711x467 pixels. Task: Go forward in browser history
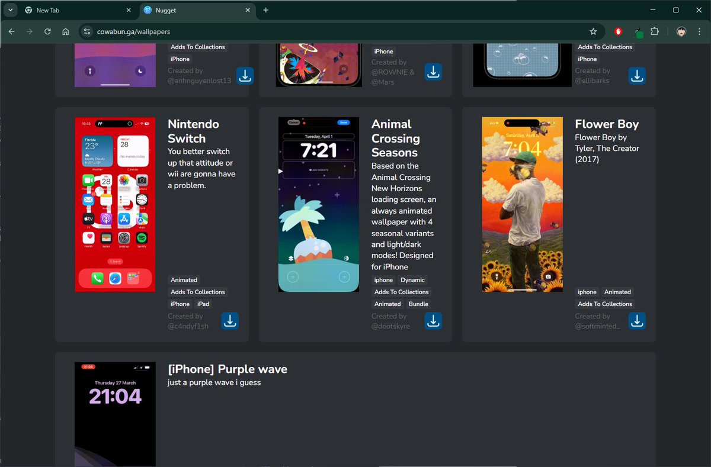coord(29,31)
